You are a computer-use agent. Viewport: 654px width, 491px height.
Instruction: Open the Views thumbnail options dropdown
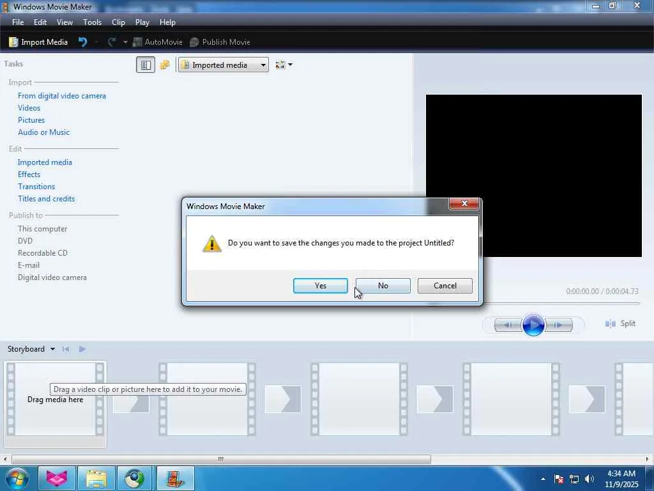click(x=284, y=65)
